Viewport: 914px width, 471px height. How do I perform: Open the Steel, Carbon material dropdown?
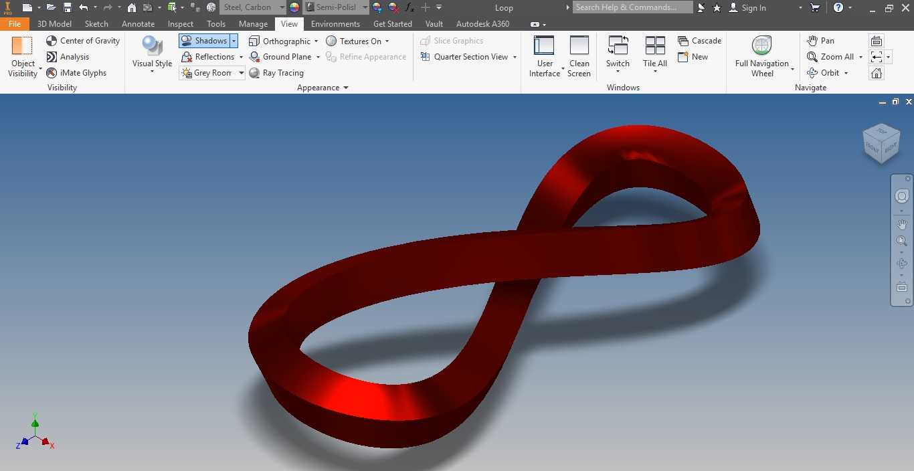(x=282, y=7)
